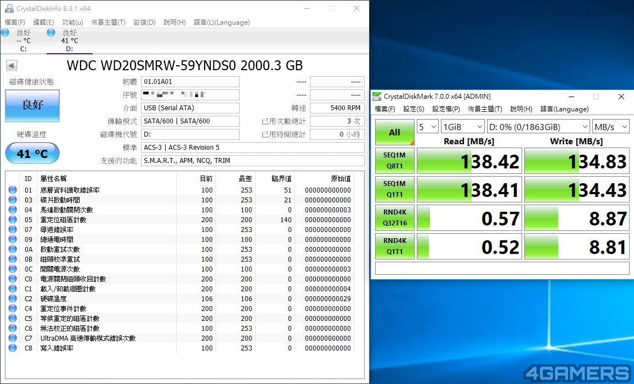Open test size dropdown showing 1GiB

click(462, 127)
